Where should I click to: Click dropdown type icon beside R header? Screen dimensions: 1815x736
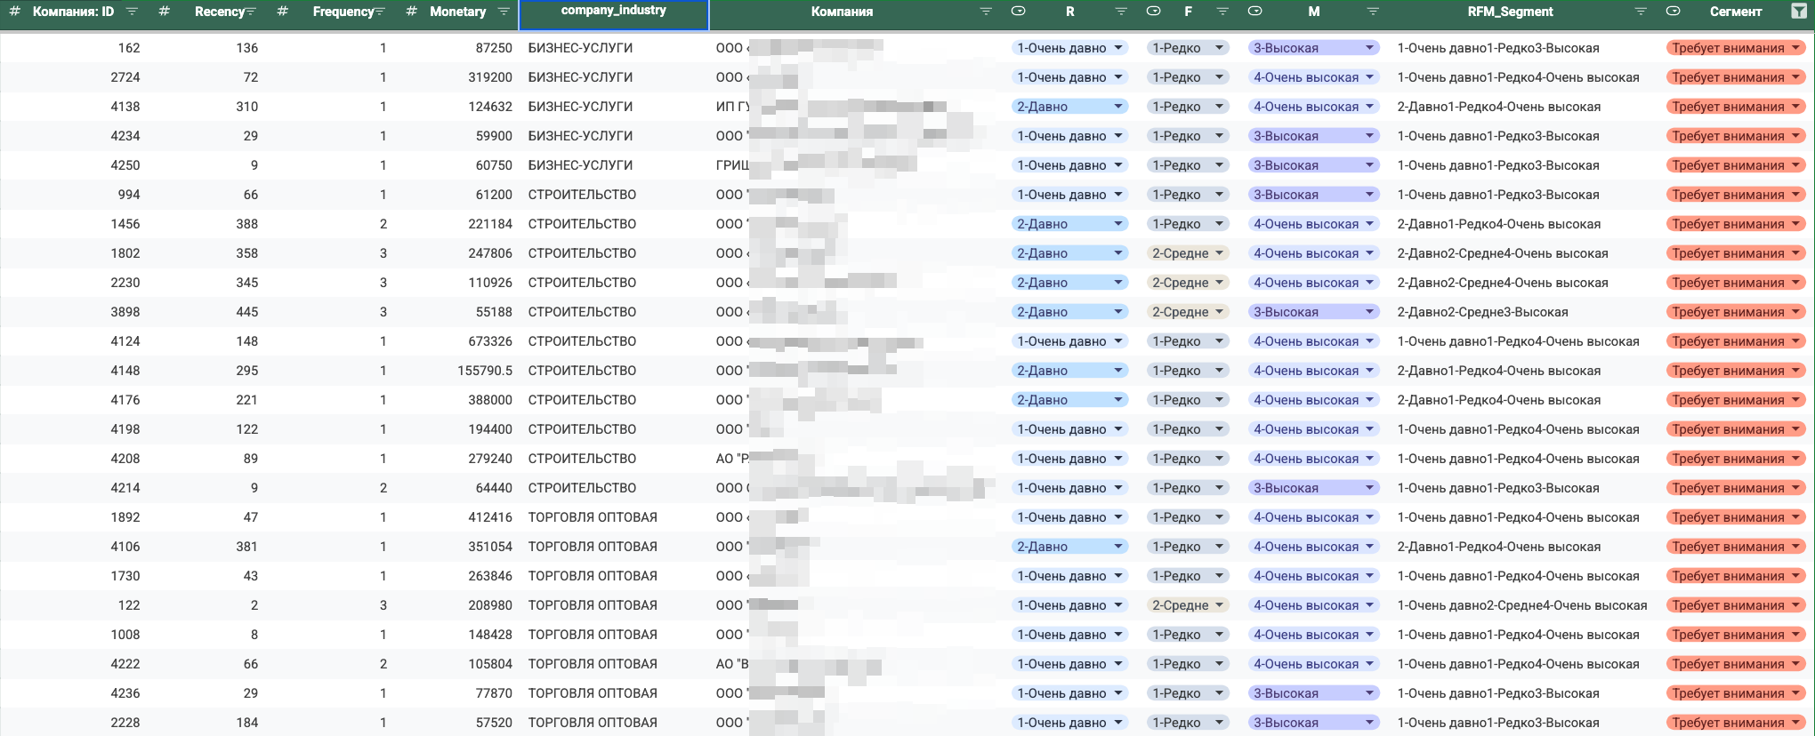coord(1019,12)
